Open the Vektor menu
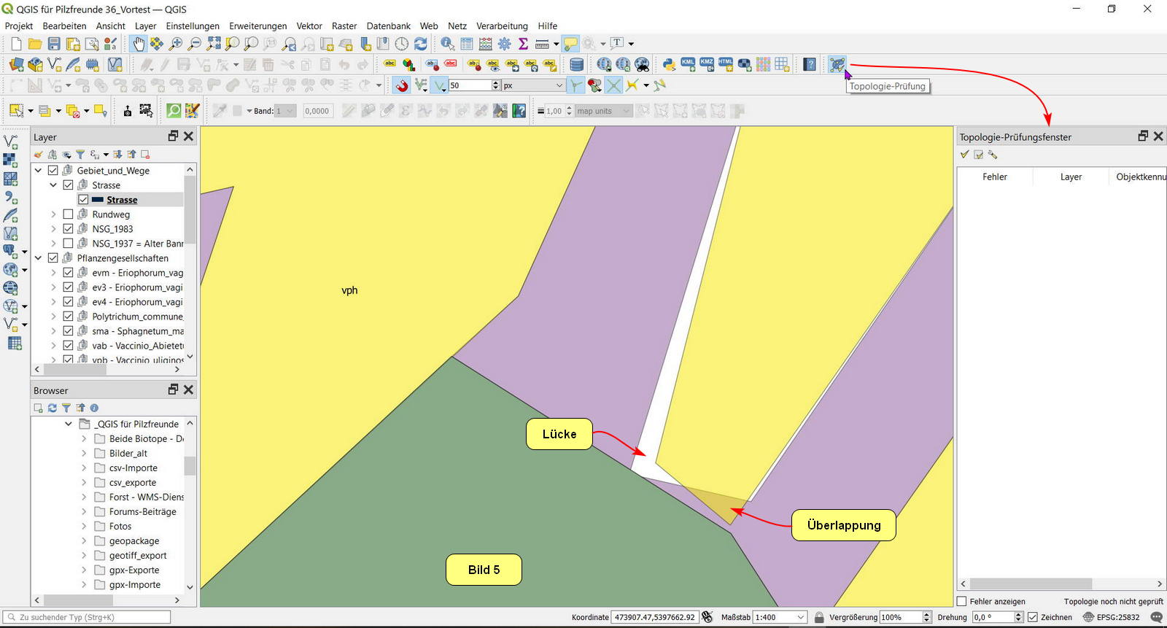 tap(309, 26)
